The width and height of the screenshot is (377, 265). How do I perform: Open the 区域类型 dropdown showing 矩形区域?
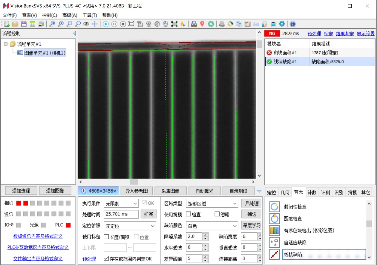pyautogui.click(x=212, y=204)
